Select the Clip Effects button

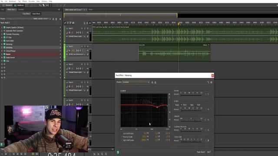tap(26, 14)
